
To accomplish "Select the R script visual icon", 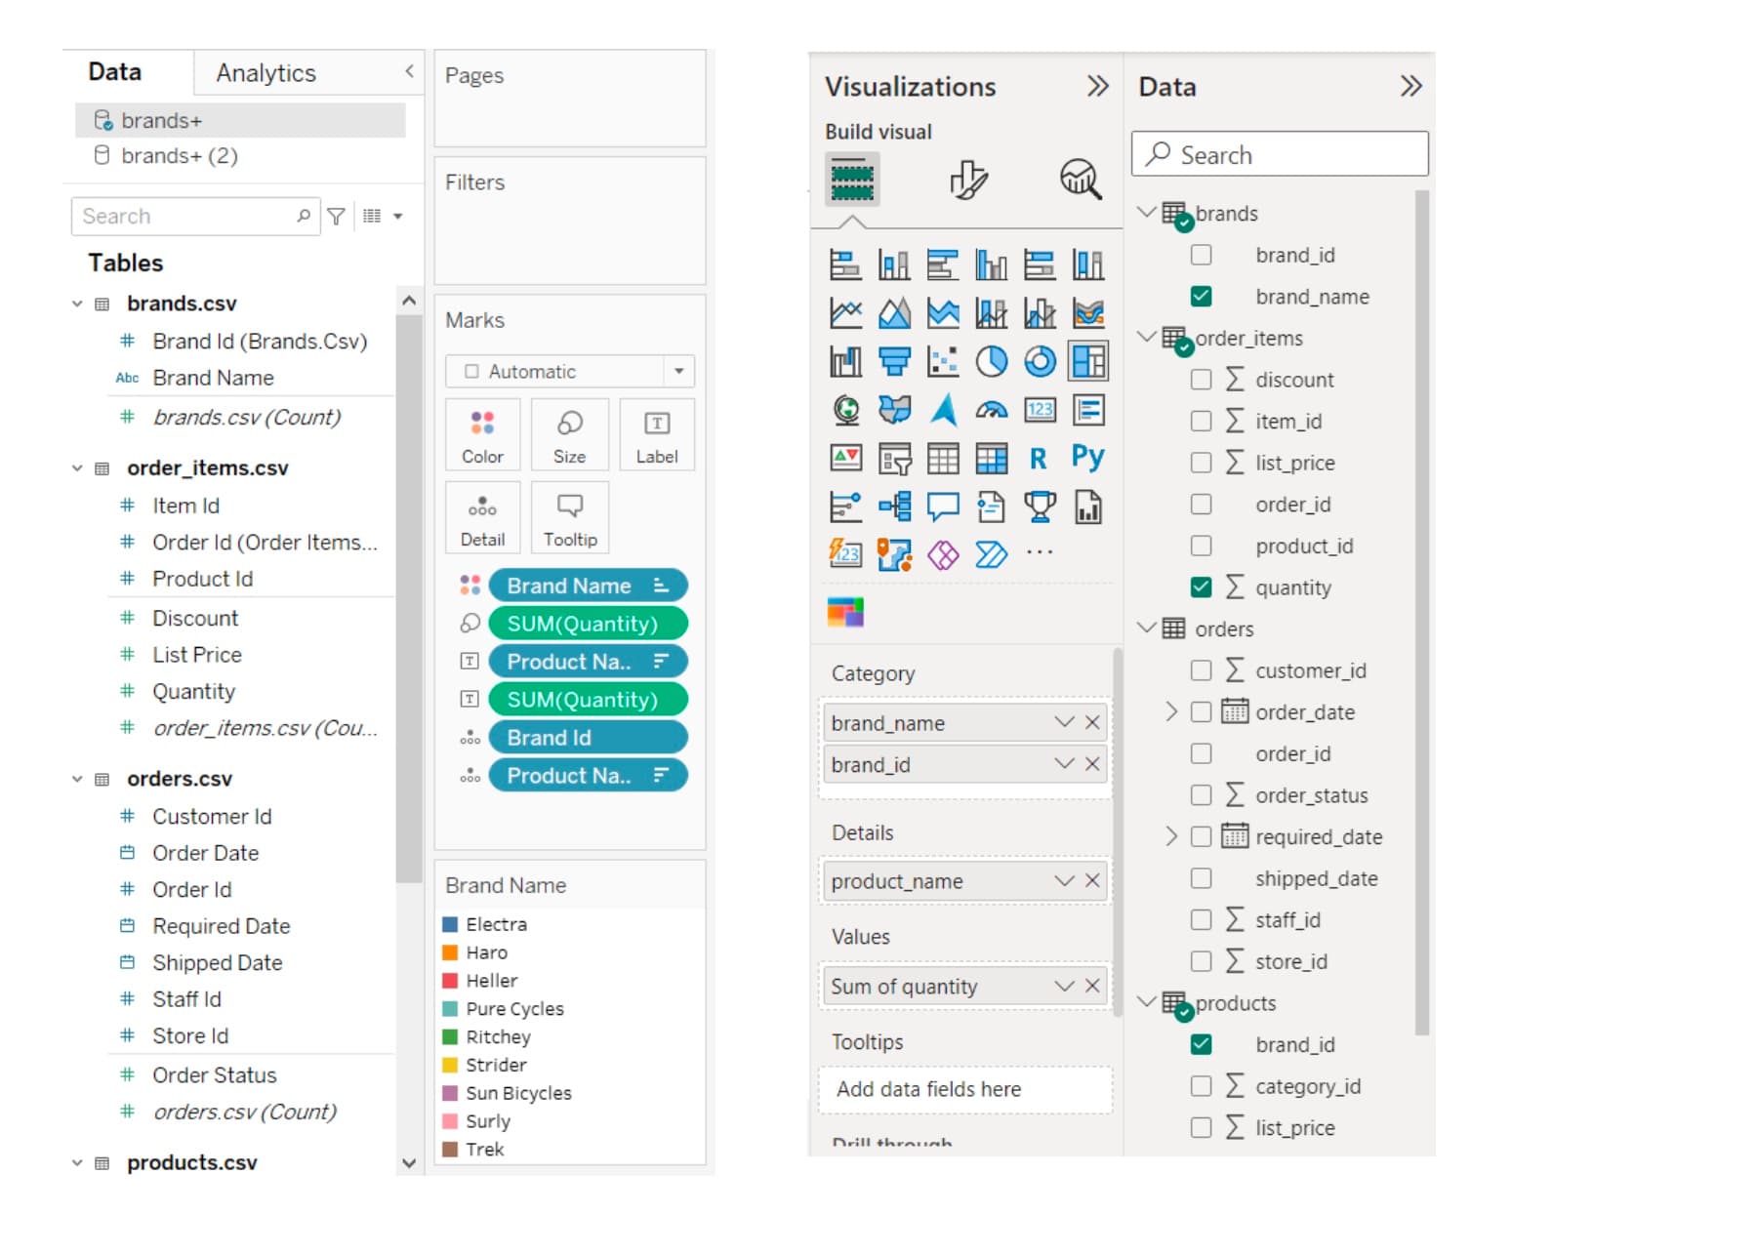I will click(1039, 459).
